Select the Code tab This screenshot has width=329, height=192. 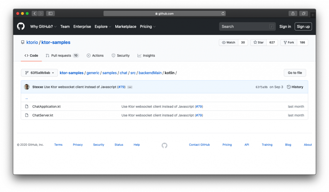[31, 56]
